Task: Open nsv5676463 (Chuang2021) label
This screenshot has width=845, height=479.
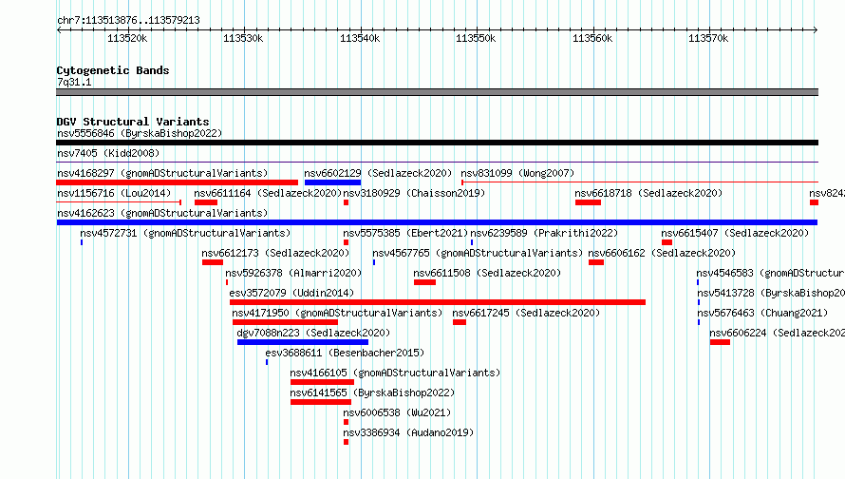Action: pos(762,313)
